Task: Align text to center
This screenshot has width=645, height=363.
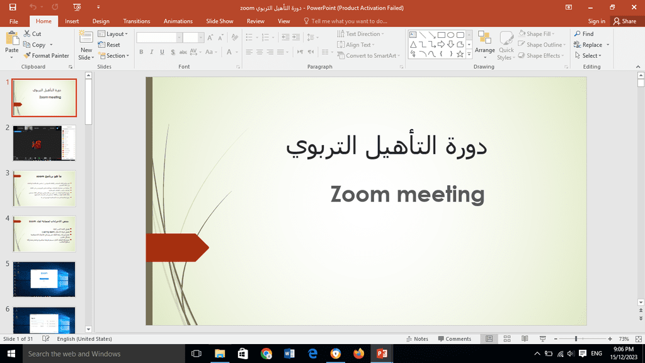Action: [x=260, y=52]
